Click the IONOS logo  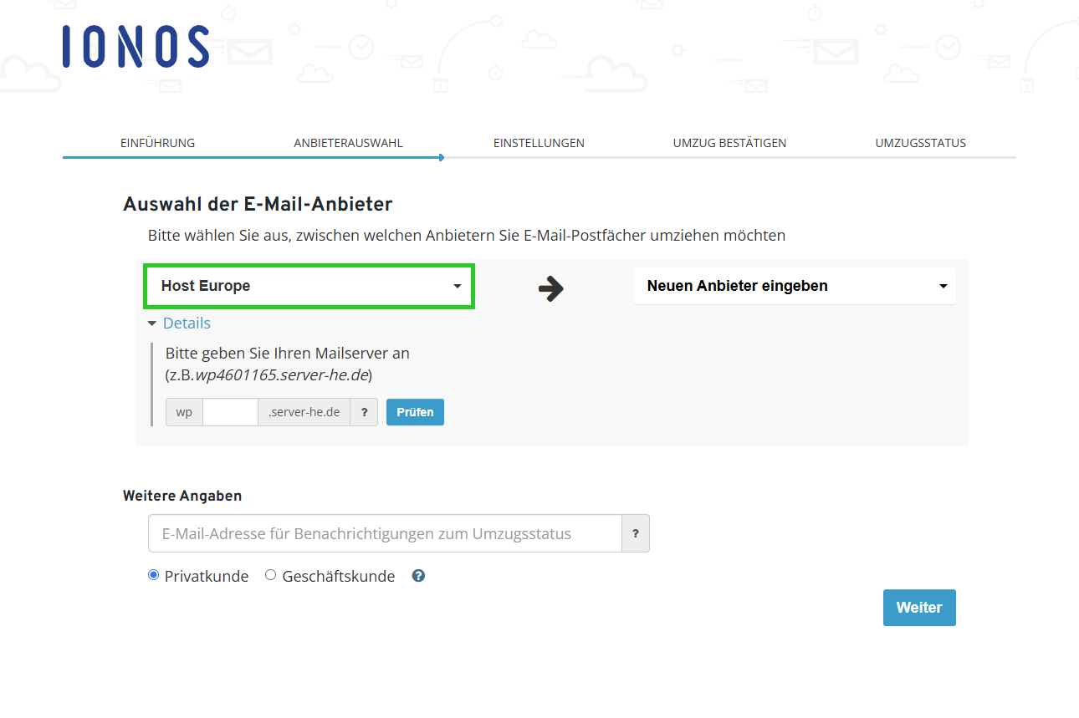(x=136, y=47)
